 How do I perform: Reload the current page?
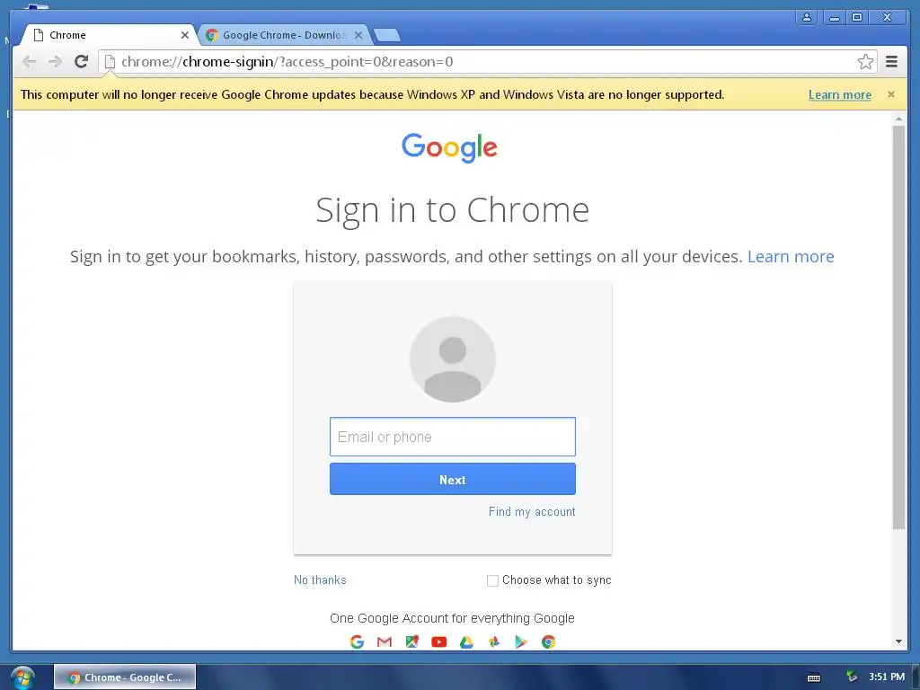pos(82,62)
